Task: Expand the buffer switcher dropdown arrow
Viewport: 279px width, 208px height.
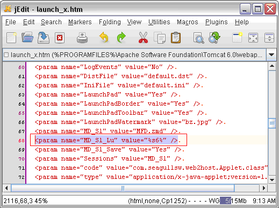Action: click(271, 54)
